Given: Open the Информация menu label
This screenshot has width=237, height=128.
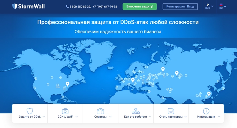Looking at the screenshot, I should [206, 117].
